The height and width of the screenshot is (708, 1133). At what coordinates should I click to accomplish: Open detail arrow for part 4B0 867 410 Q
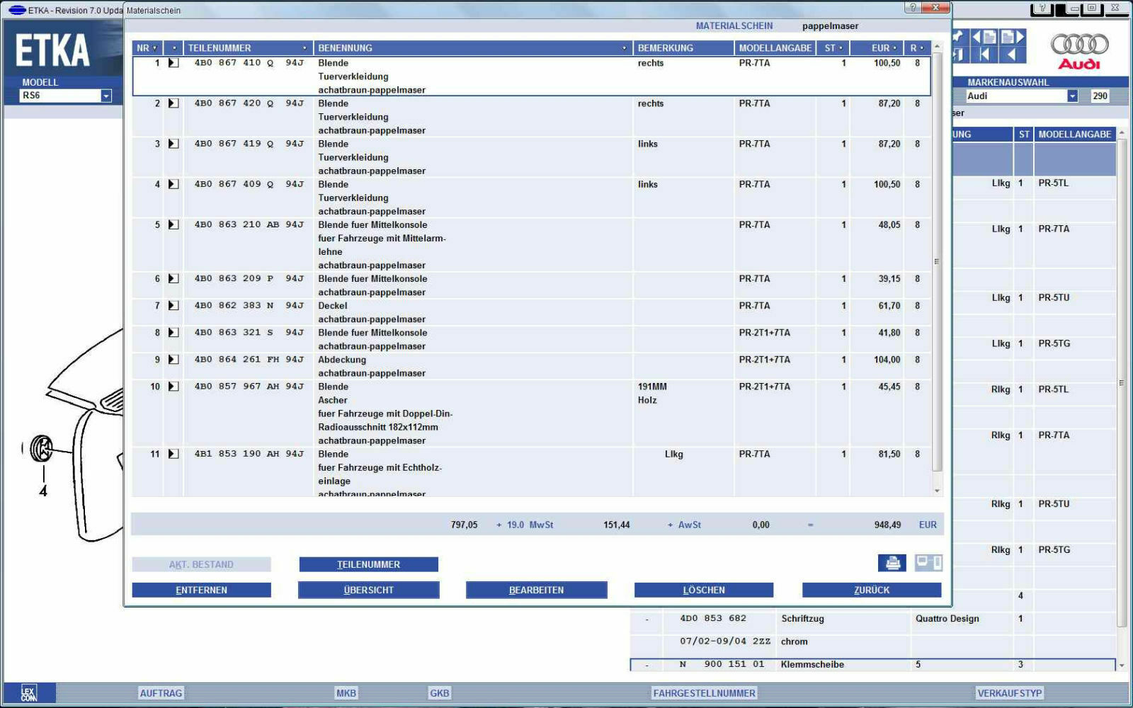(173, 63)
